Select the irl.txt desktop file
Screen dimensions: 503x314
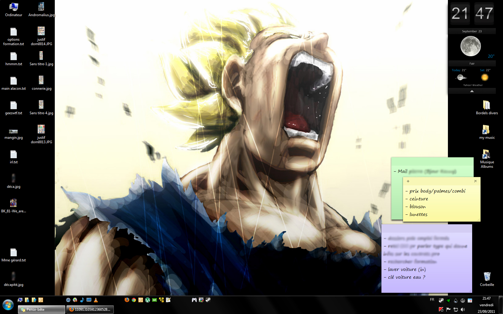point(14,156)
